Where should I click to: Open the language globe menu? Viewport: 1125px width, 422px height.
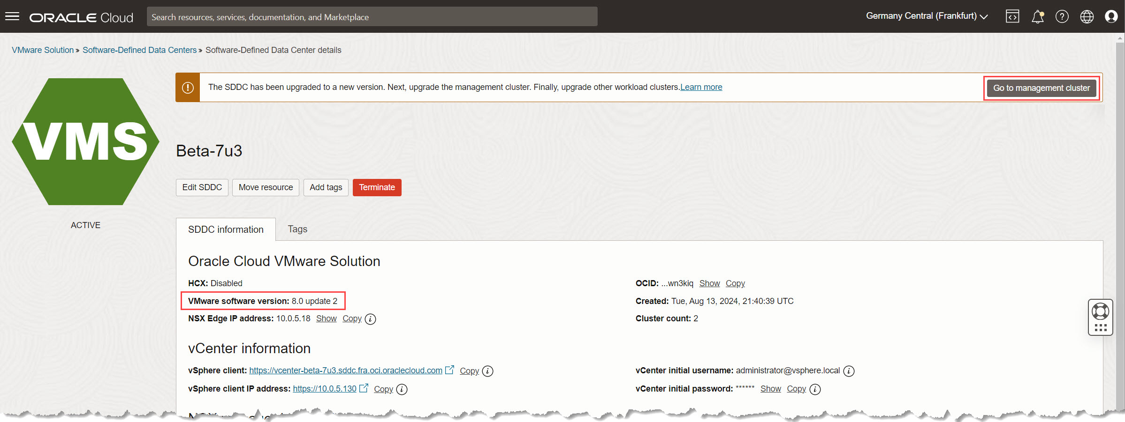click(x=1087, y=17)
